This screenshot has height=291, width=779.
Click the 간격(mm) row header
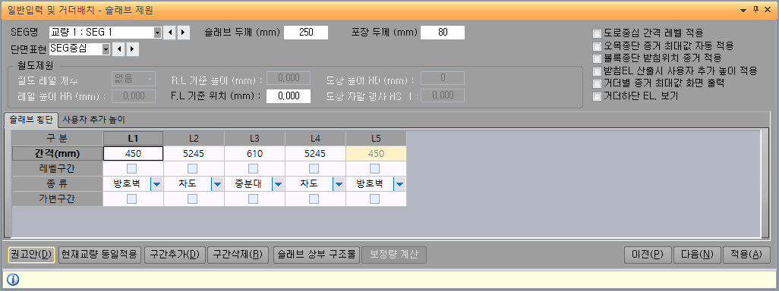(57, 154)
